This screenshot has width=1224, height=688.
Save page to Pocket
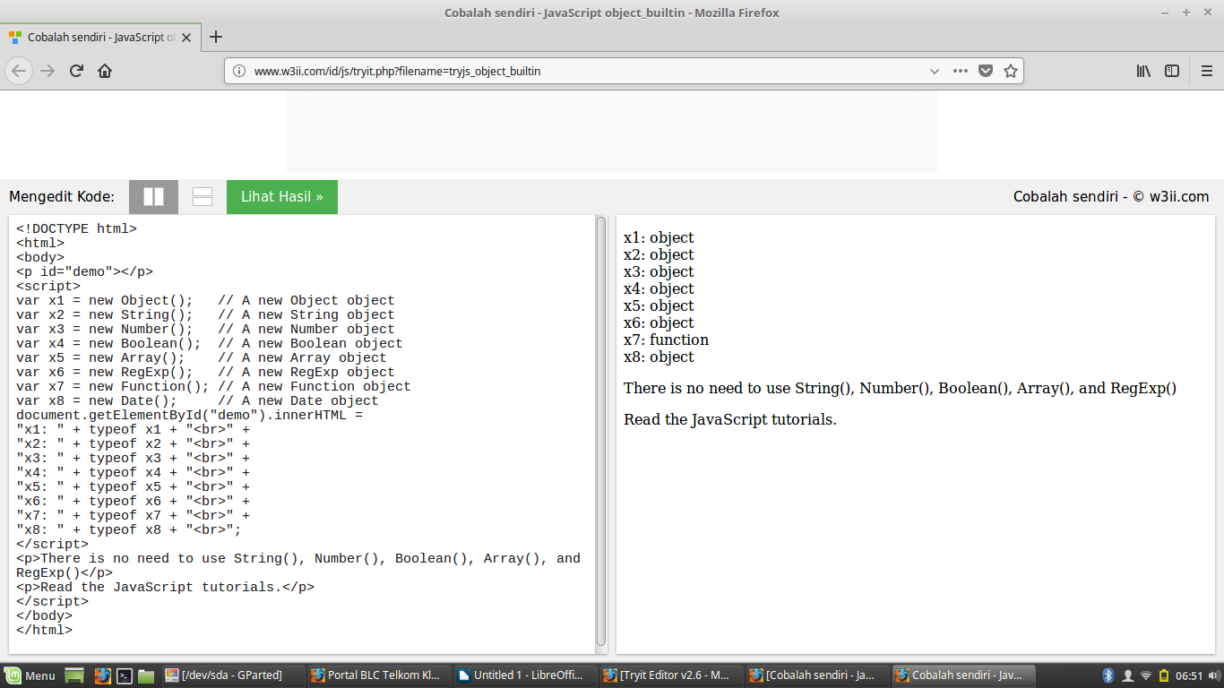pos(986,71)
